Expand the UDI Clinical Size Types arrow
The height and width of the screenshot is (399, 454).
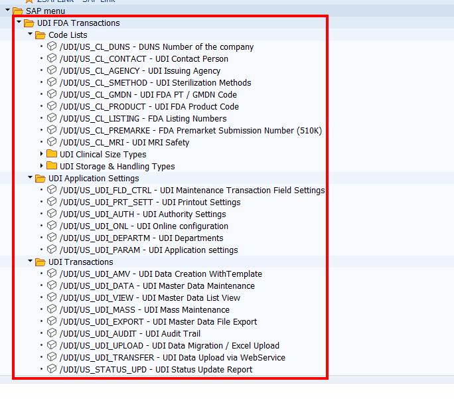point(41,154)
